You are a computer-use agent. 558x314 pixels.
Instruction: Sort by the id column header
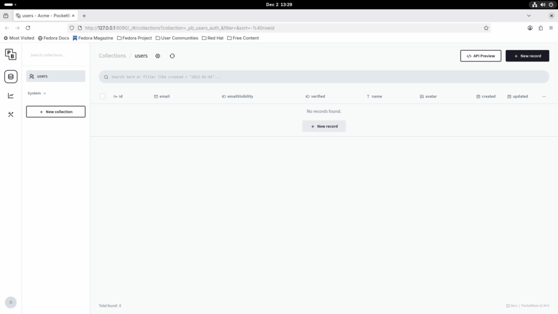(118, 96)
